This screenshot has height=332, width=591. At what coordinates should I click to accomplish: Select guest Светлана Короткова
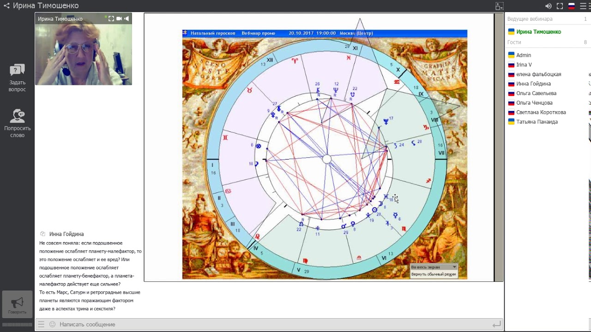point(541,112)
